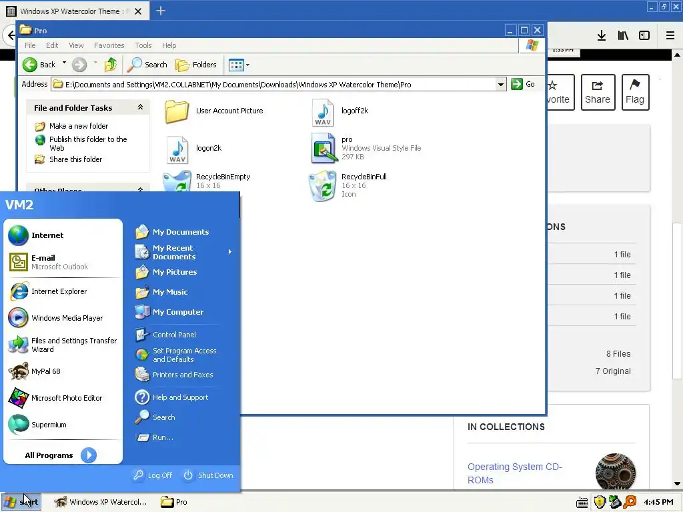Open Search in the Explorer toolbar

click(147, 65)
